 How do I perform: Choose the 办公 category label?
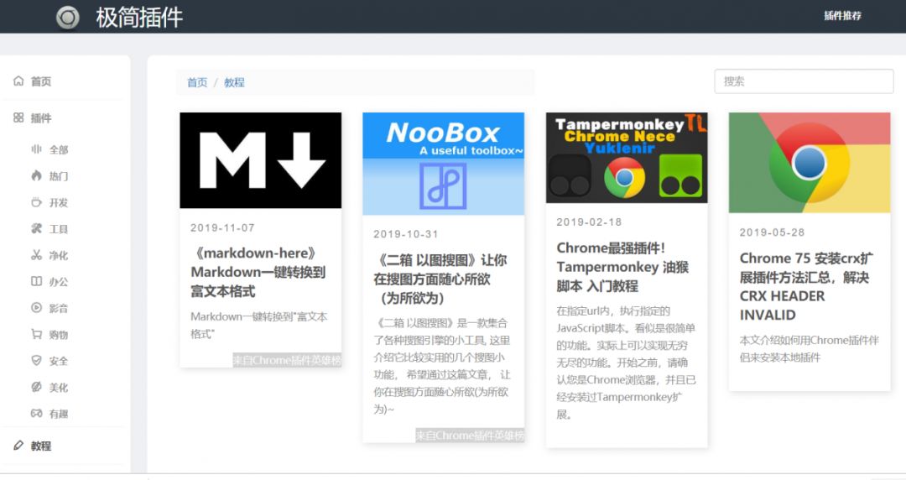tap(59, 282)
